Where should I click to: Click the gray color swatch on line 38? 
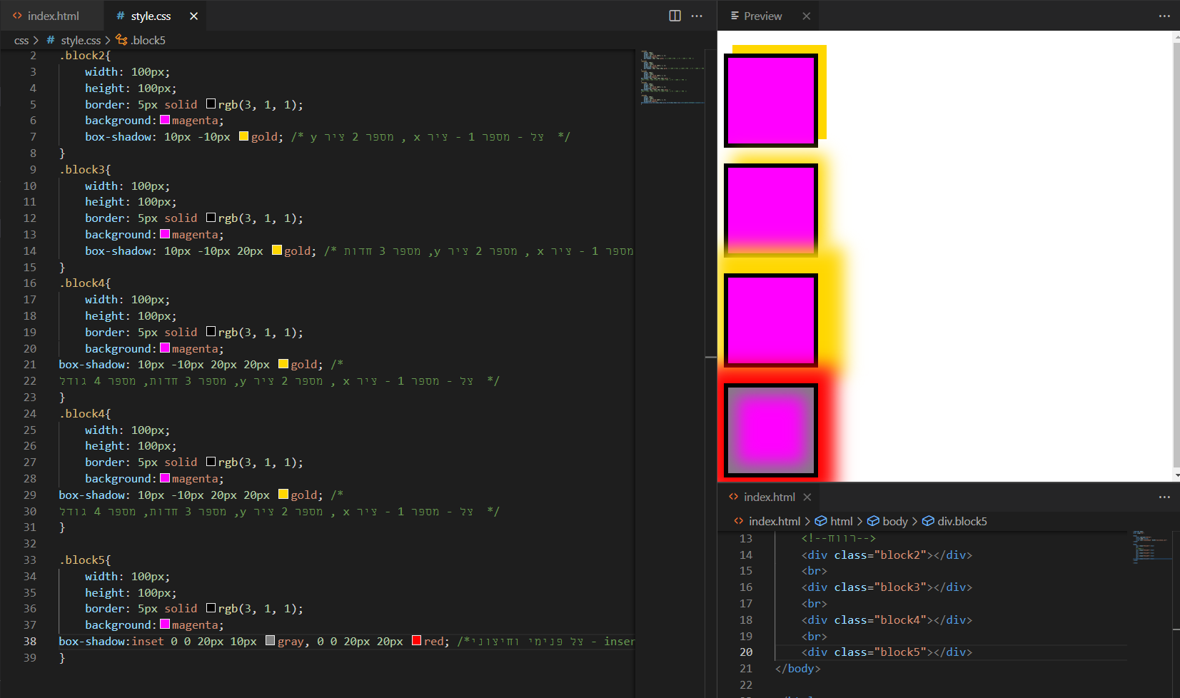pos(271,641)
